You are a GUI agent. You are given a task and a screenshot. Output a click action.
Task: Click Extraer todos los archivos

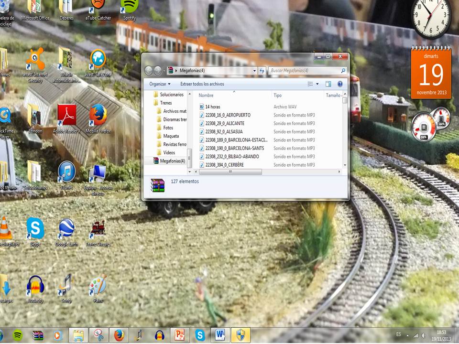(x=202, y=84)
